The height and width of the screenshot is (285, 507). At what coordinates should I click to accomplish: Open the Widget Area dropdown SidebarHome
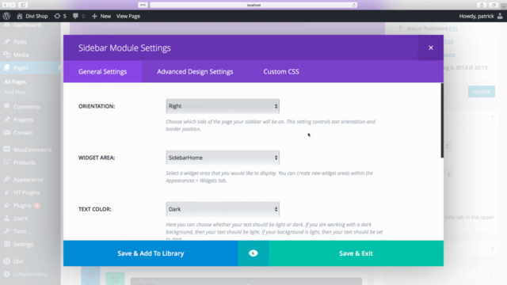tap(223, 158)
